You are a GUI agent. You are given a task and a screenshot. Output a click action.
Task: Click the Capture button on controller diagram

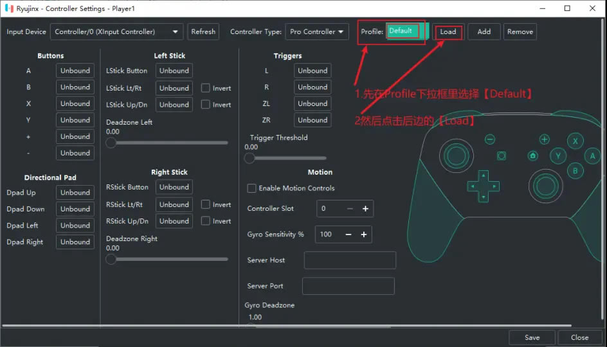click(502, 156)
